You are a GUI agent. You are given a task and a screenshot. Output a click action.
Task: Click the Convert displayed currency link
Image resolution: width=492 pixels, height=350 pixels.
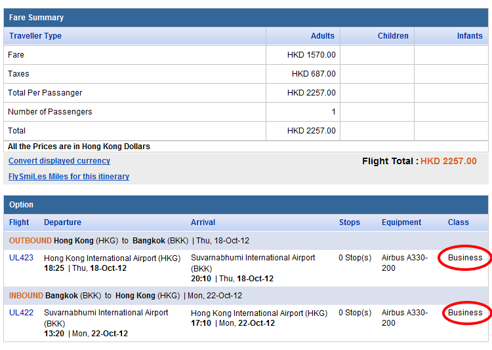(59, 161)
